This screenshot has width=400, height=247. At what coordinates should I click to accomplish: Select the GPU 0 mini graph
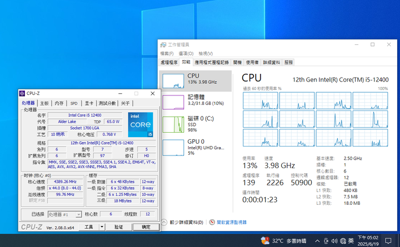pos(173,148)
